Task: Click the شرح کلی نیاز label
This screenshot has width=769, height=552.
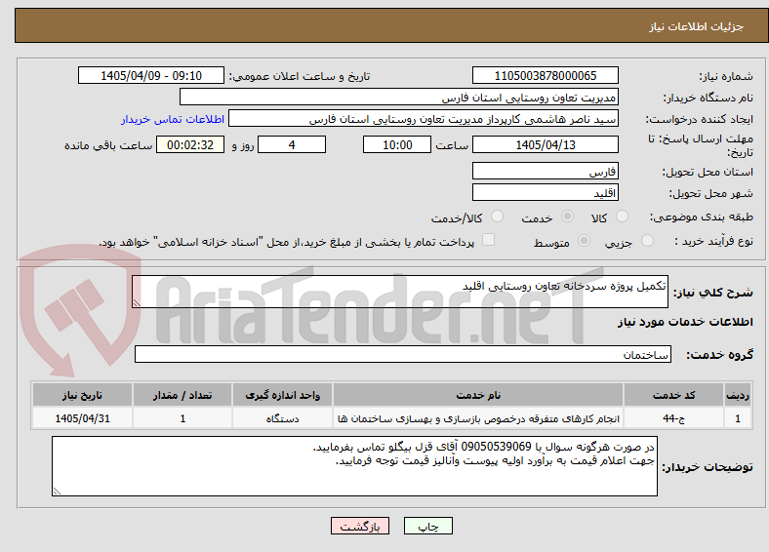Action: click(712, 293)
